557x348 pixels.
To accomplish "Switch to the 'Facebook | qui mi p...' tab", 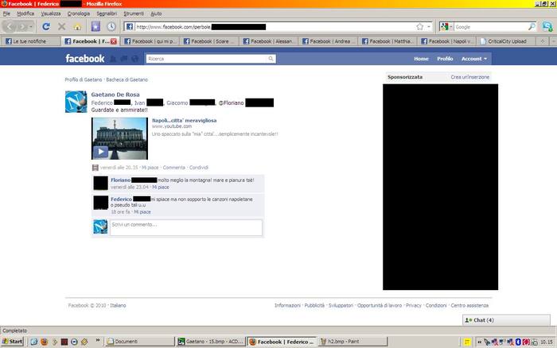I will tap(150, 41).
